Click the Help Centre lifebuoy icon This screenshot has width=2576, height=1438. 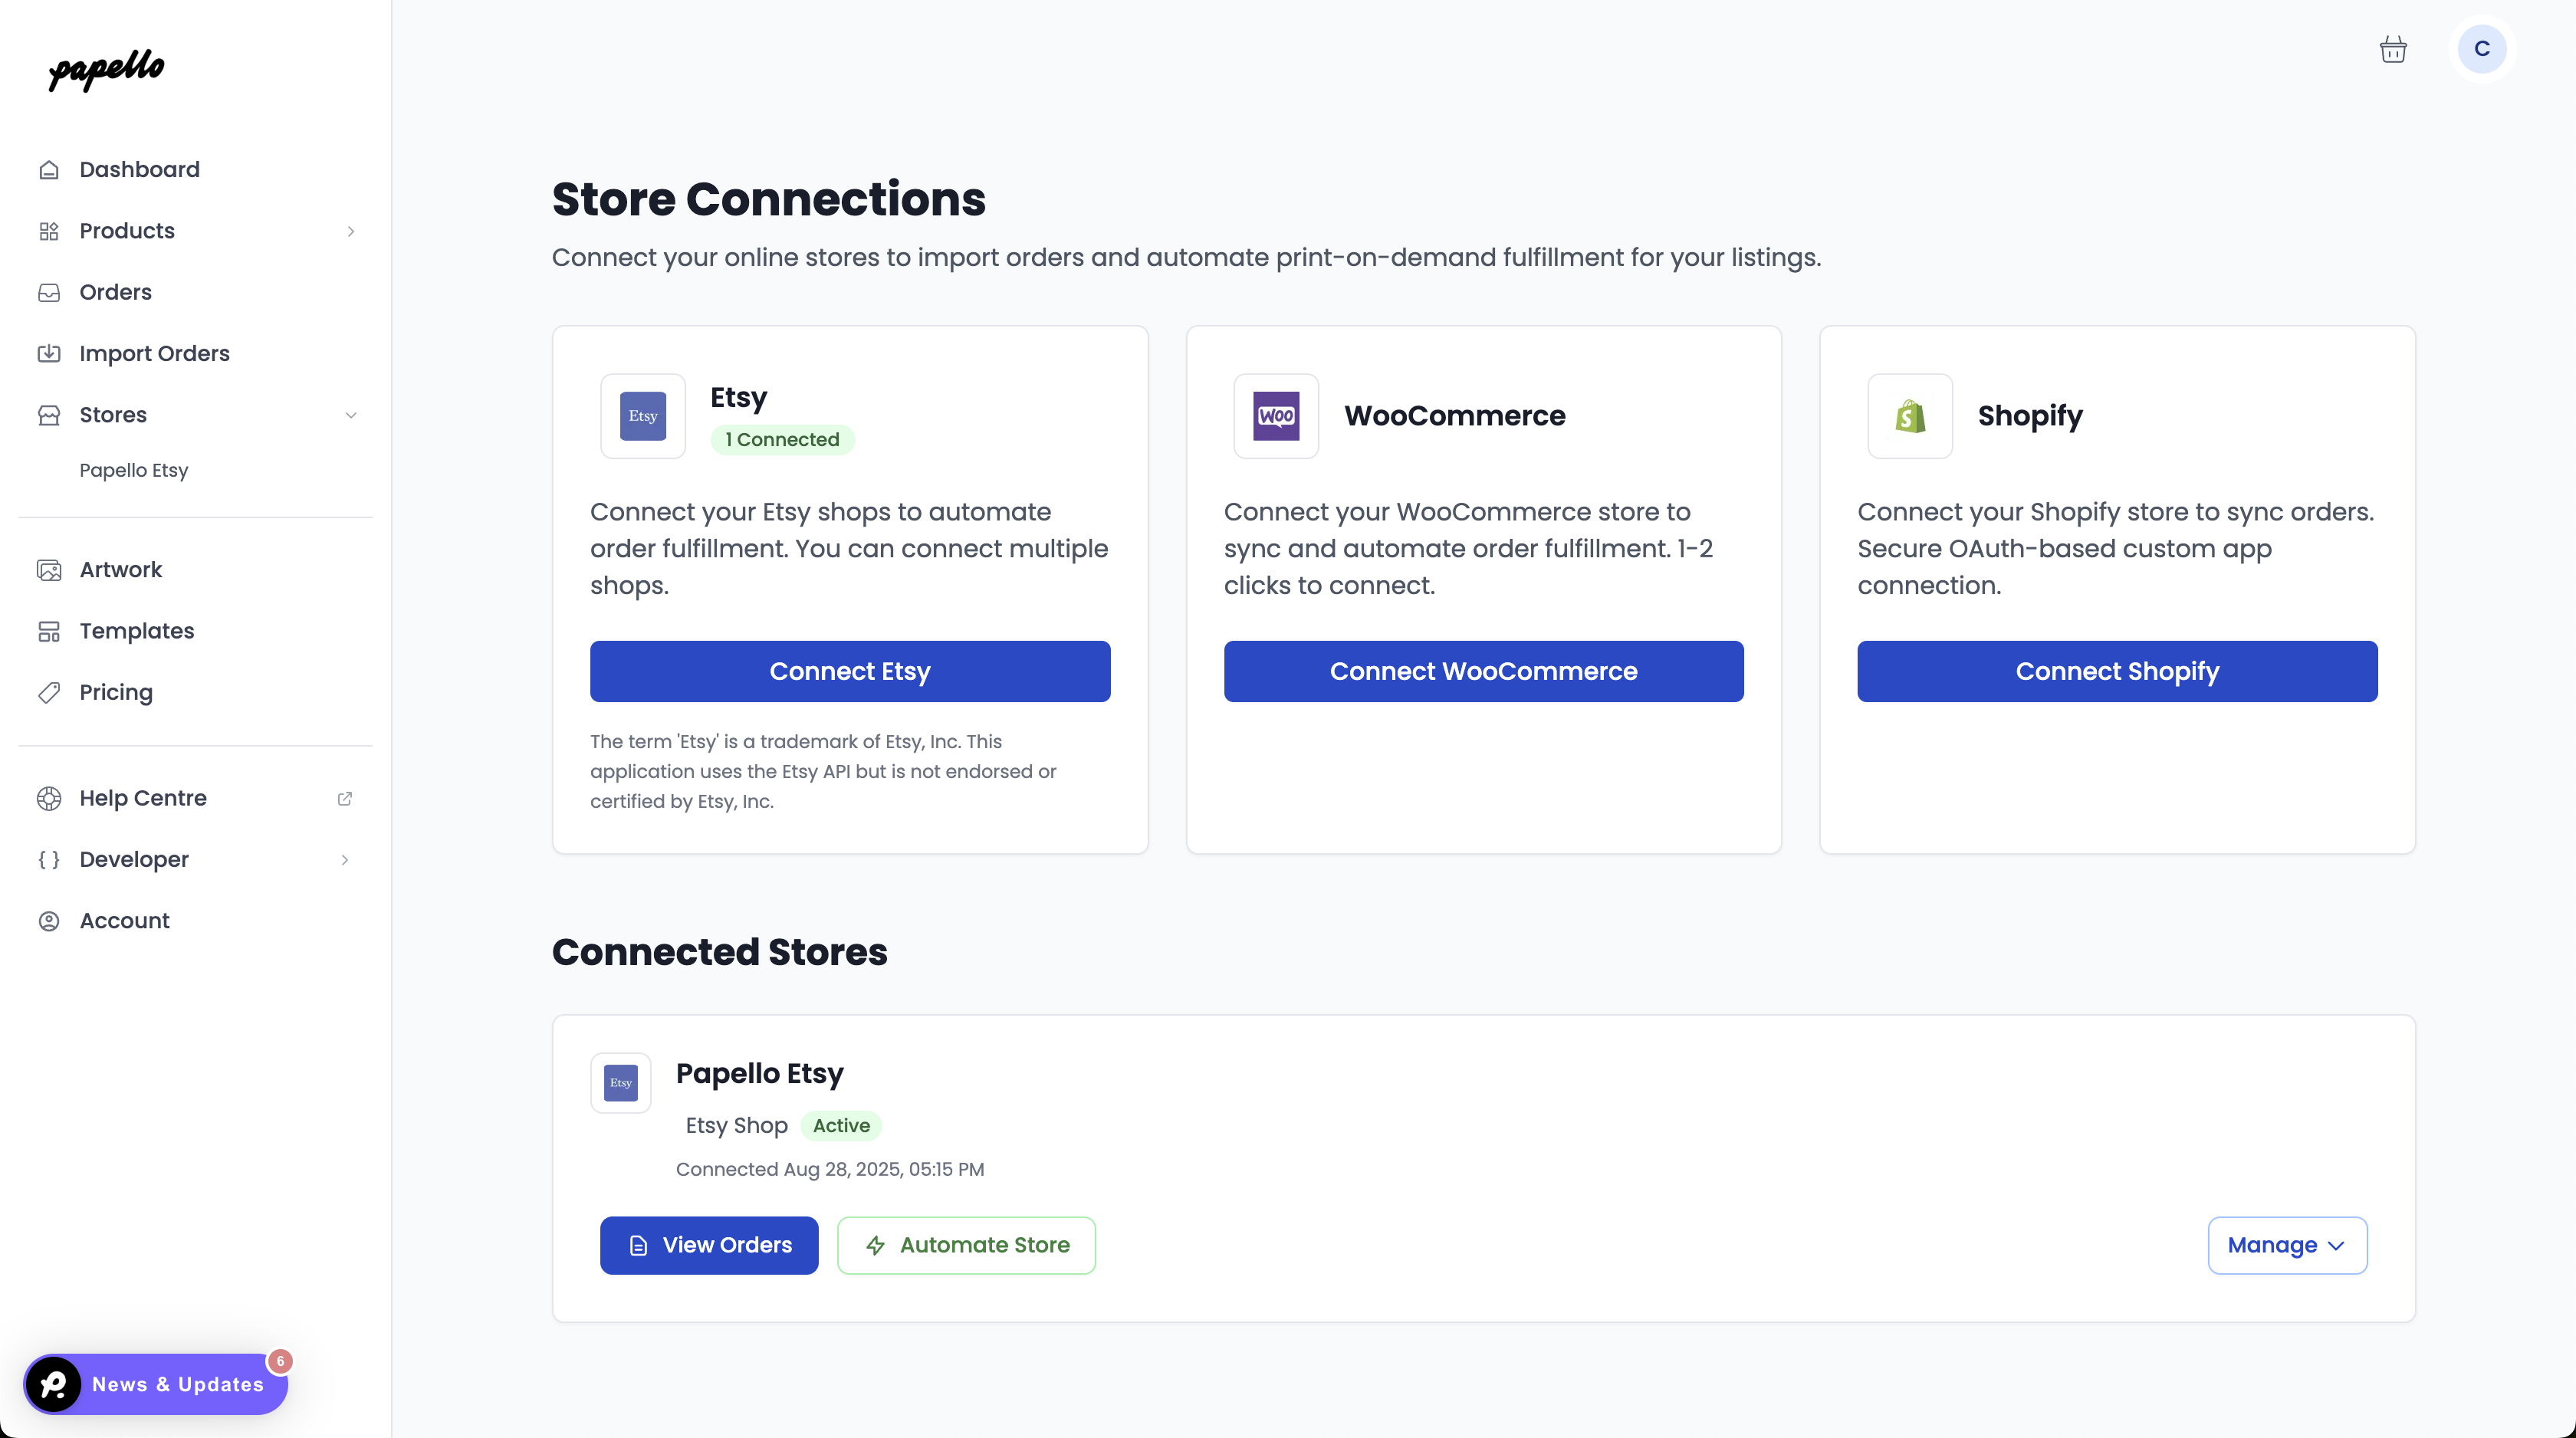point(49,798)
